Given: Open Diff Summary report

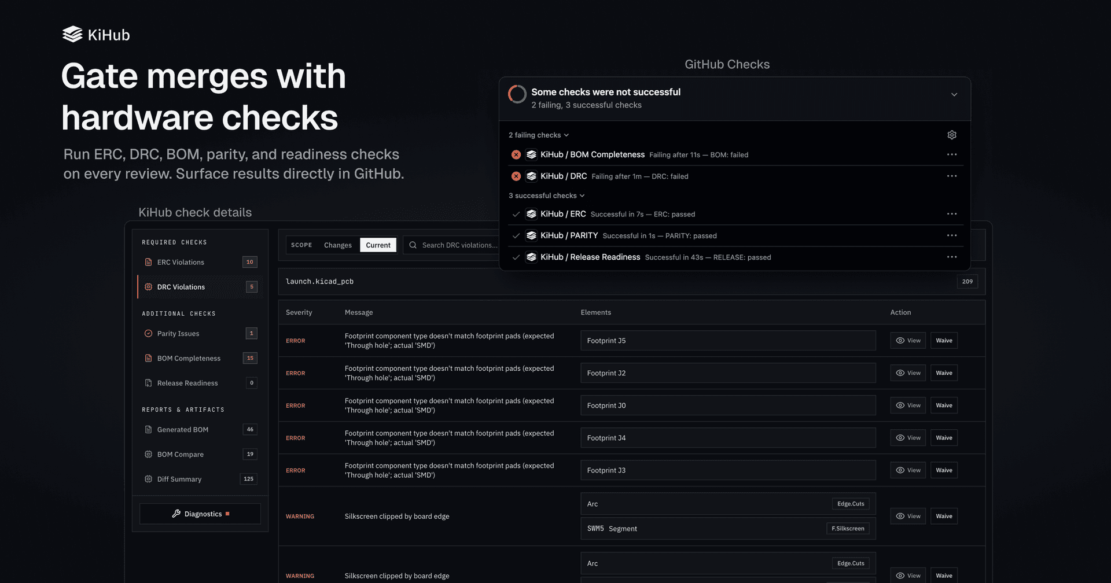Looking at the screenshot, I should pos(200,479).
